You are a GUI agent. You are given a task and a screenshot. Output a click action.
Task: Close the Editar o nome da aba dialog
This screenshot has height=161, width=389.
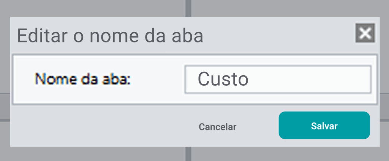[365, 33]
